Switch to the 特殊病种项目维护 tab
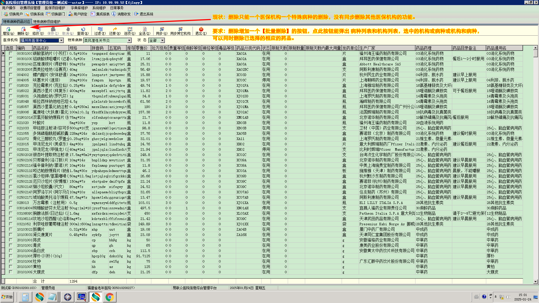Viewport: 539px width, 303px height. [47, 22]
